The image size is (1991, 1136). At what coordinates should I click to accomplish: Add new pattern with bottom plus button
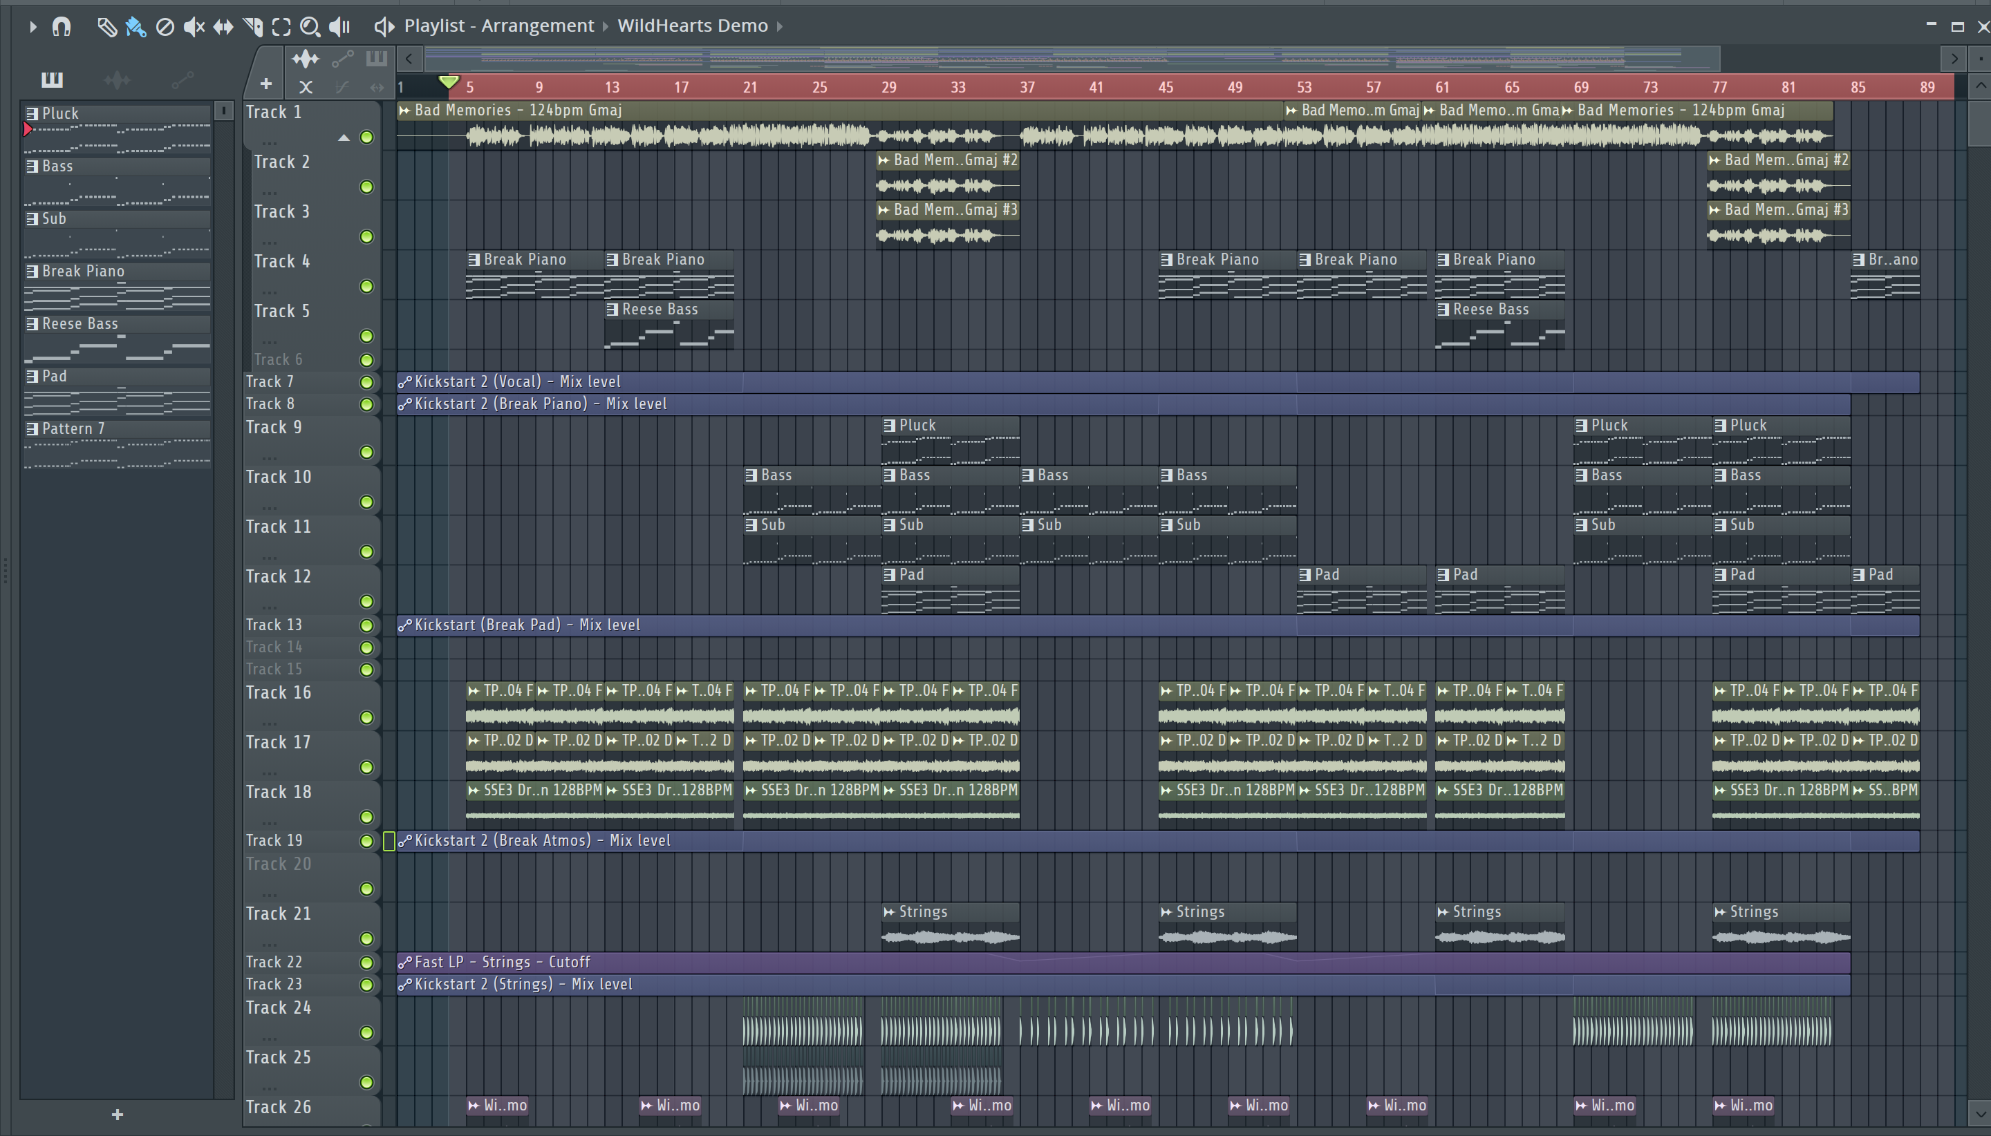pyautogui.click(x=117, y=1114)
